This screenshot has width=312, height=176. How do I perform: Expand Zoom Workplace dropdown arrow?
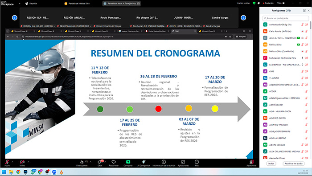tap(19, 4)
